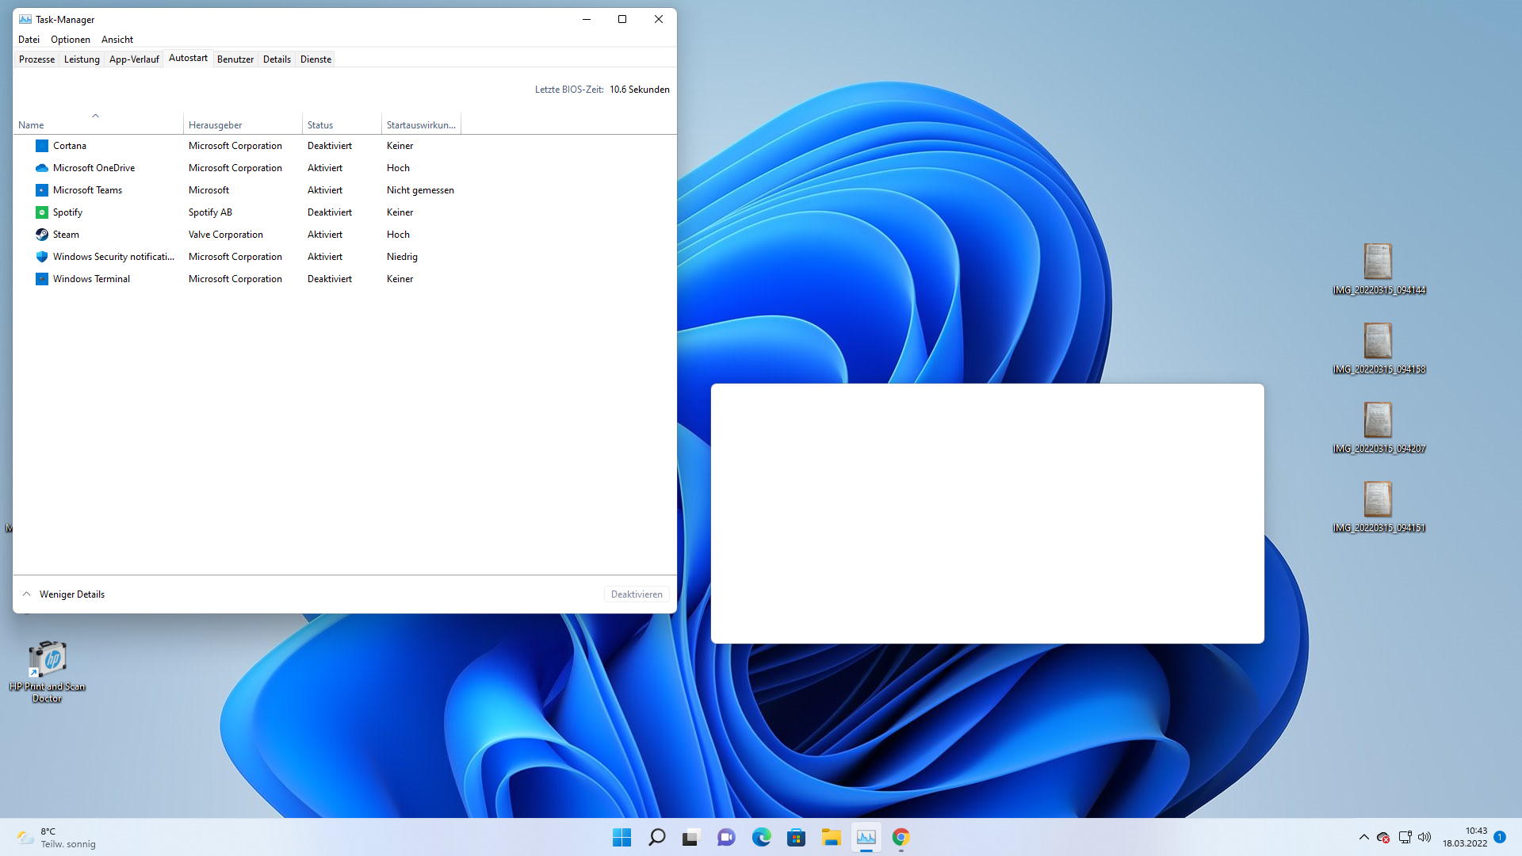Sort list by Name column header
Image resolution: width=1522 pixels, height=856 pixels.
click(x=32, y=125)
